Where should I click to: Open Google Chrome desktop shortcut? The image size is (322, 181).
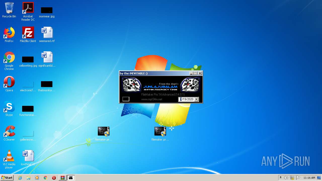(9, 61)
